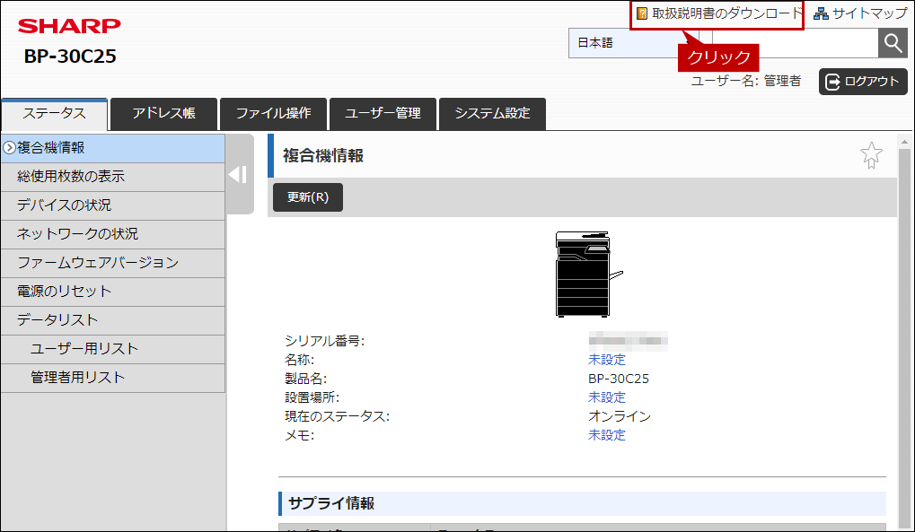Click the オンライン status value

click(x=620, y=416)
